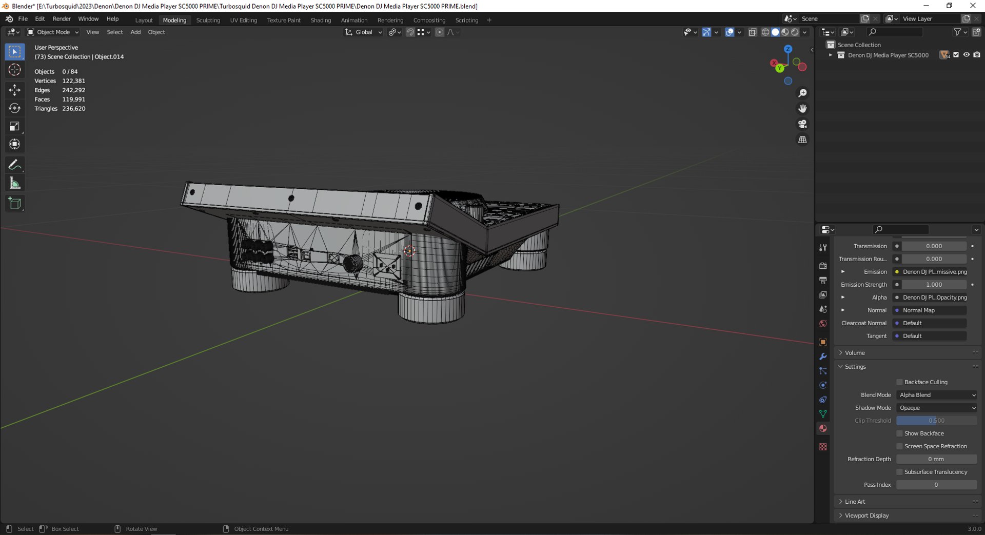Enable Screen Space Refraction checkbox
This screenshot has width=985, height=535.
click(899, 446)
